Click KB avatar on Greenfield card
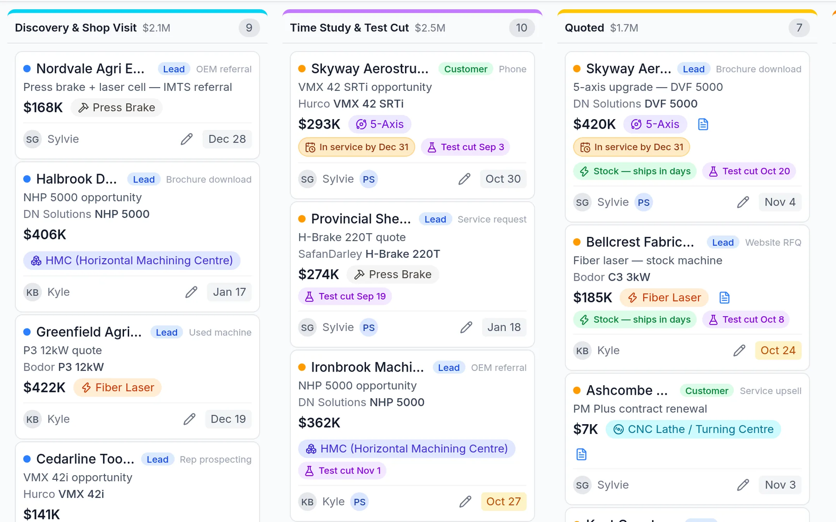 point(33,419)
